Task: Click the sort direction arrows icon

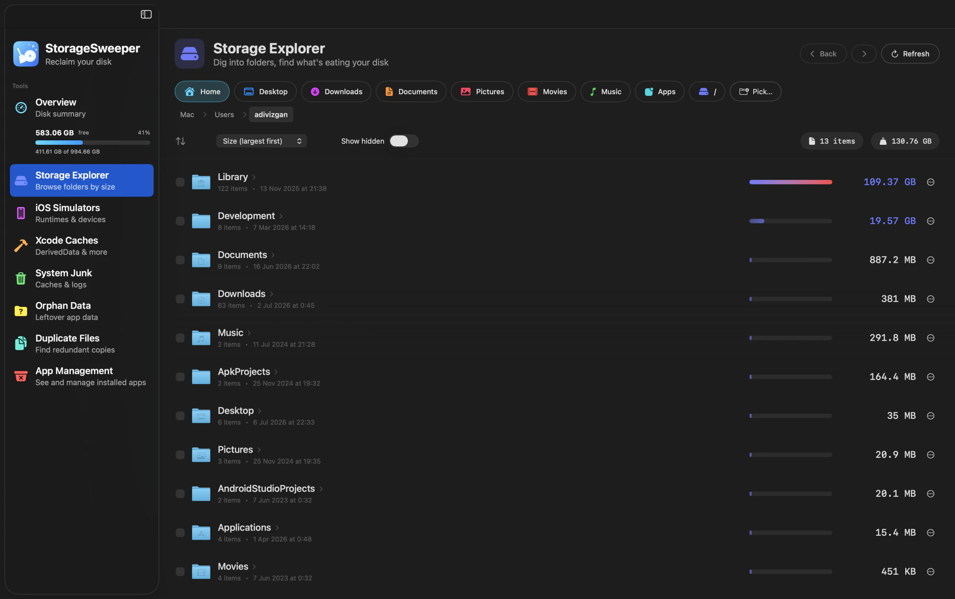Action: coord(181,141)
